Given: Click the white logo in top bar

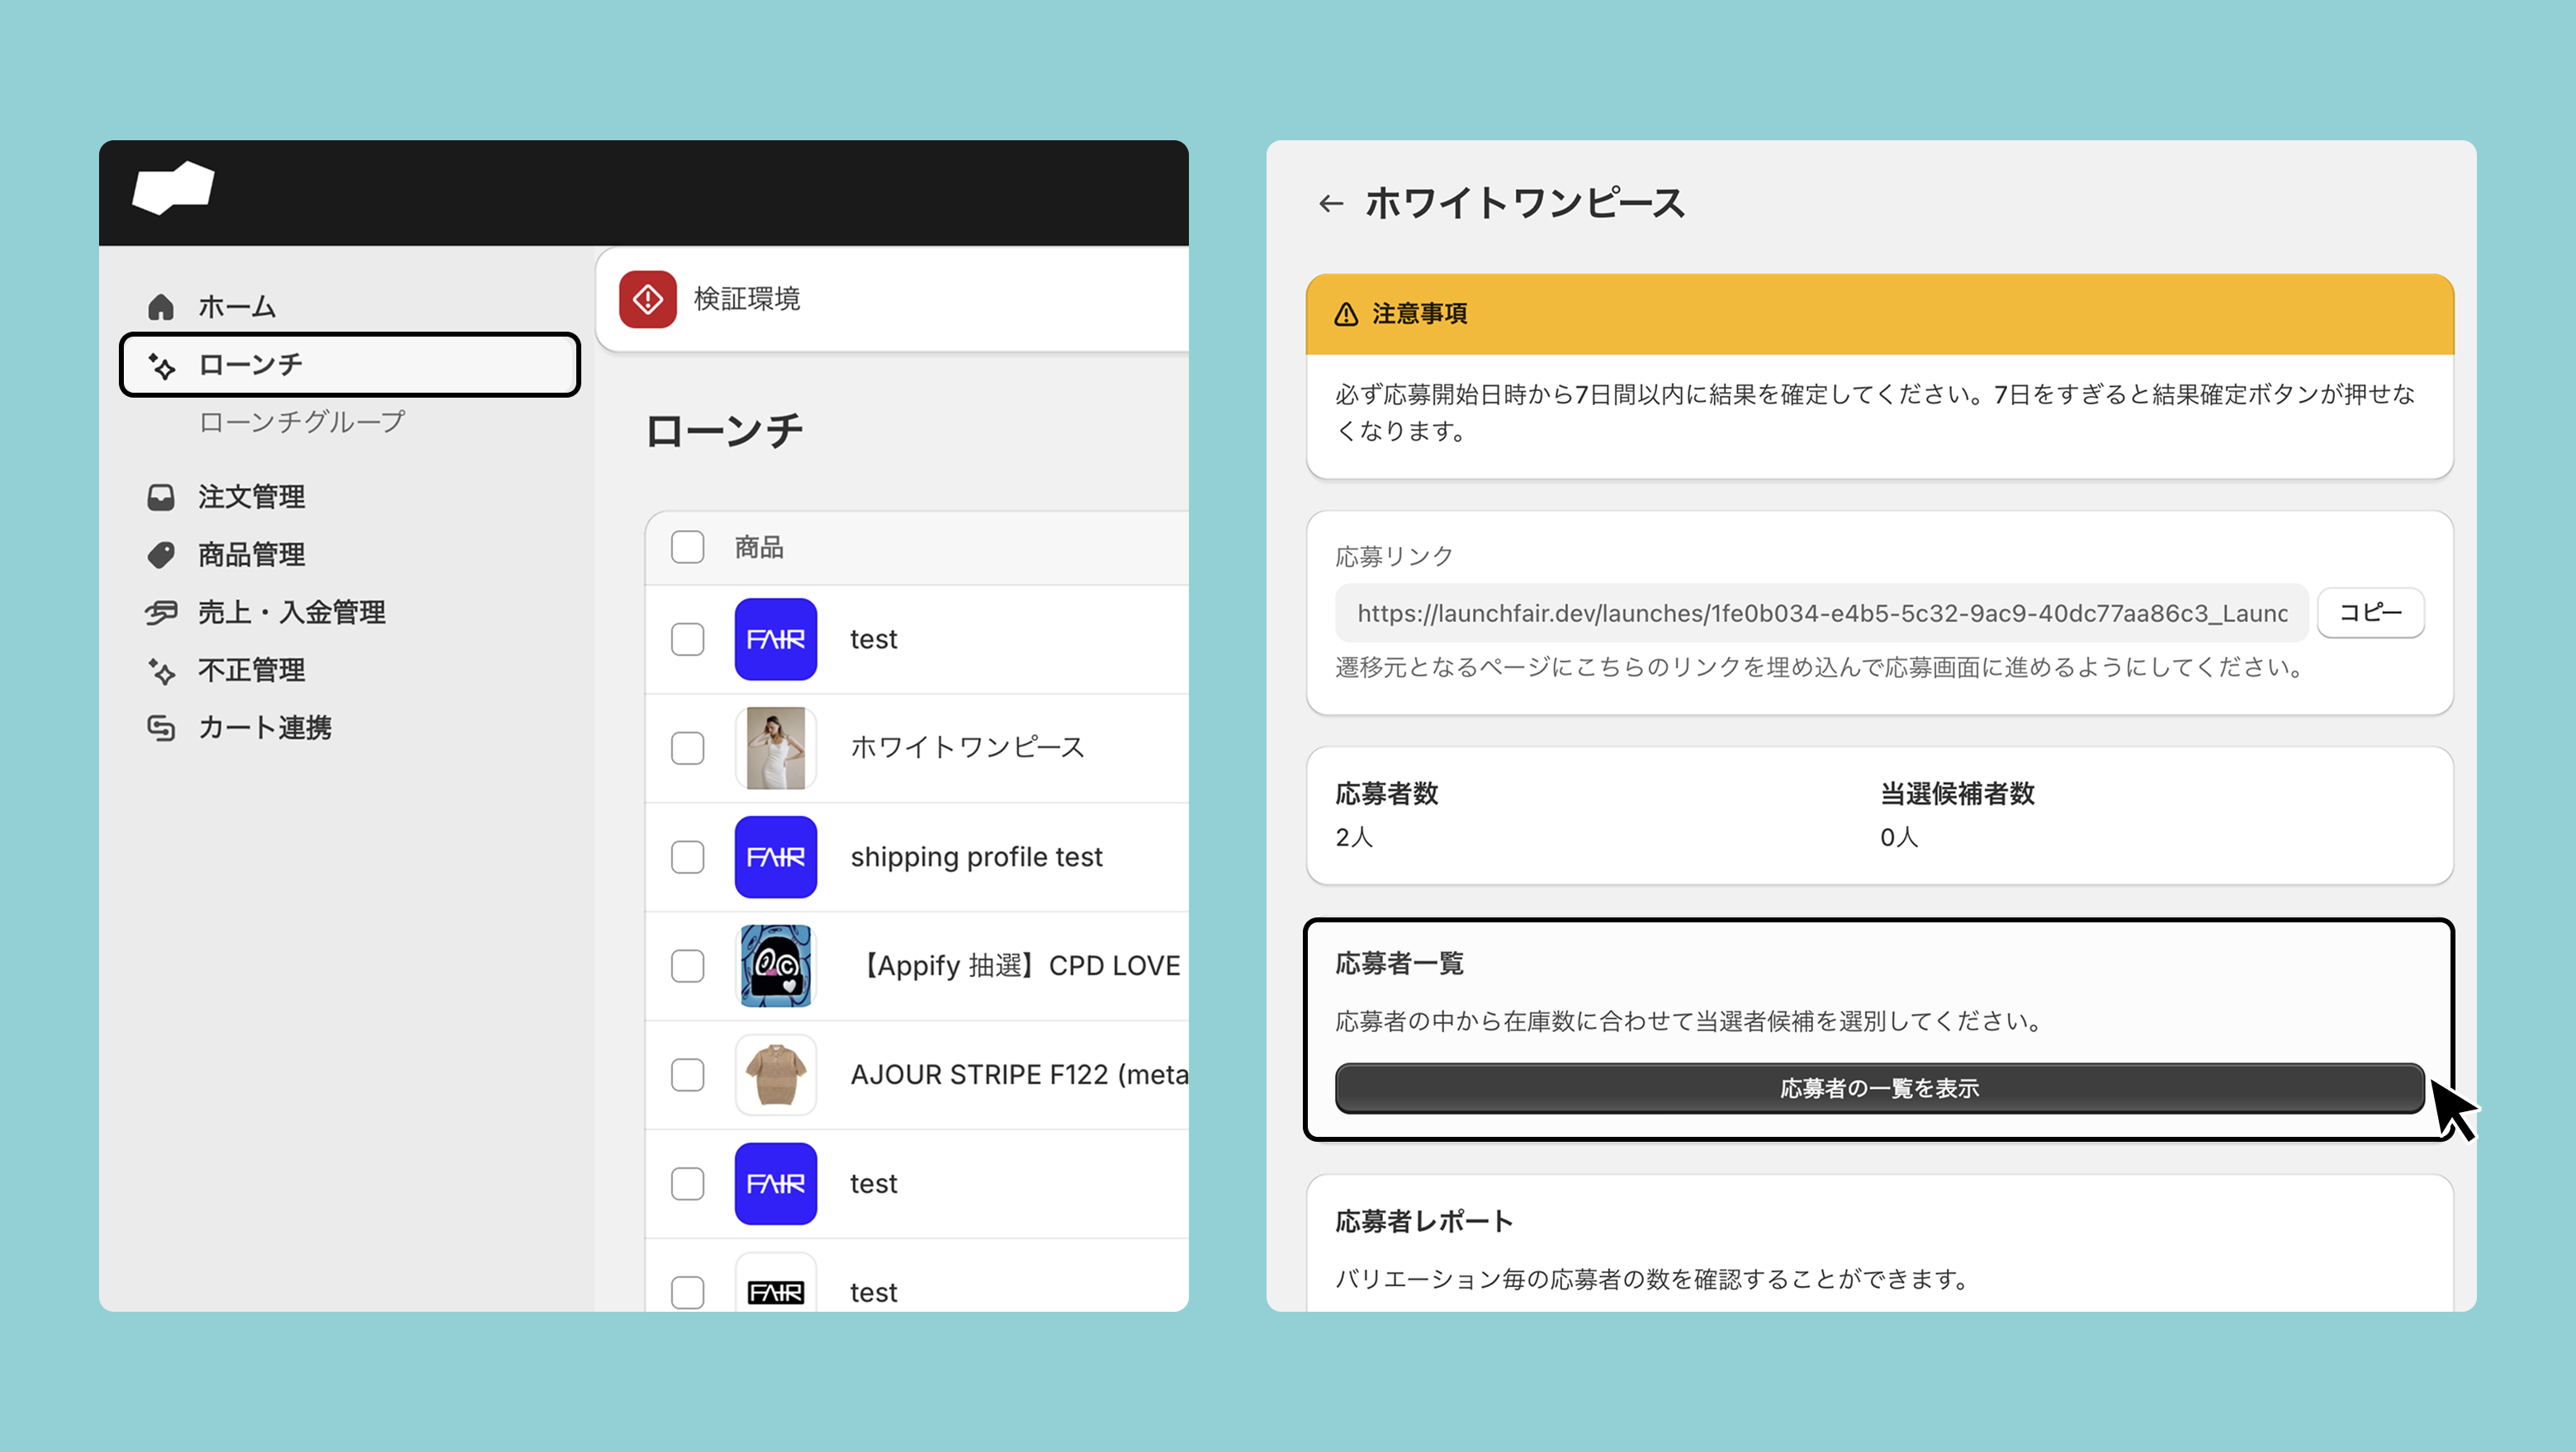Looking at the screenshot, I should point(174,188).
